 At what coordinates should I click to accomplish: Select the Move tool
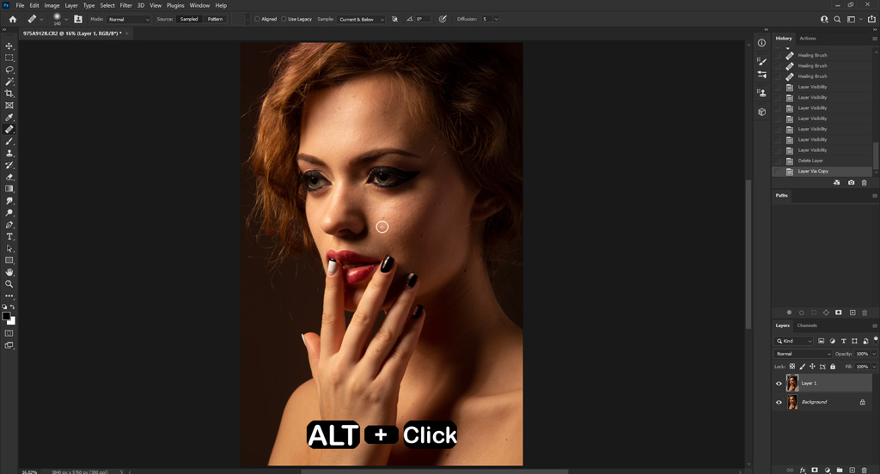pyautogui.click(x=9, y=46)
